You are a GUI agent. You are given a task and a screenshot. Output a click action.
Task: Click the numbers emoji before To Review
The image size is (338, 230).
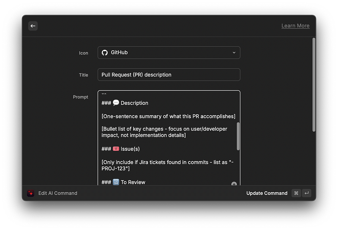(x=116, y=182)
